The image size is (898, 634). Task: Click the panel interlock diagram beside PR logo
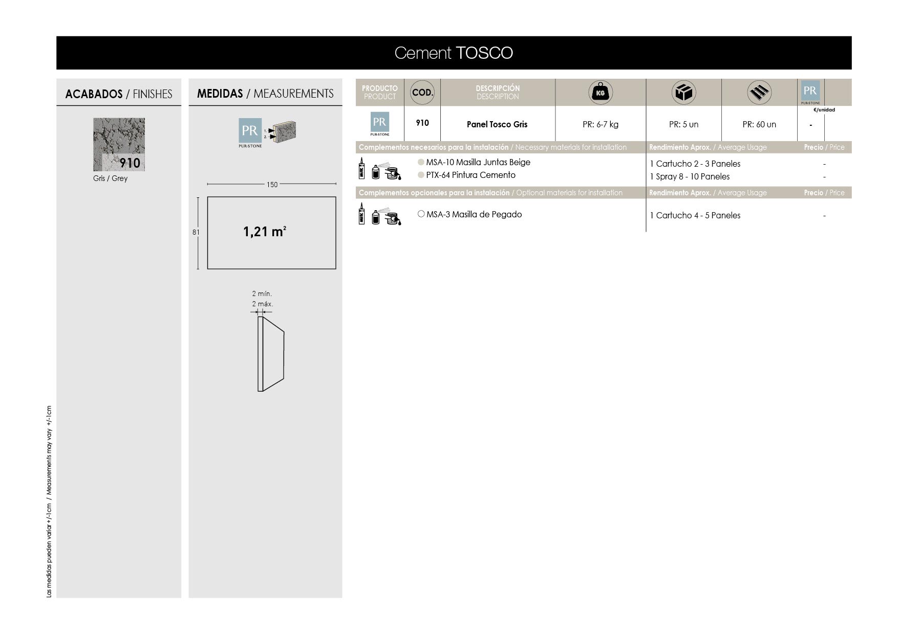click(280, 132)
